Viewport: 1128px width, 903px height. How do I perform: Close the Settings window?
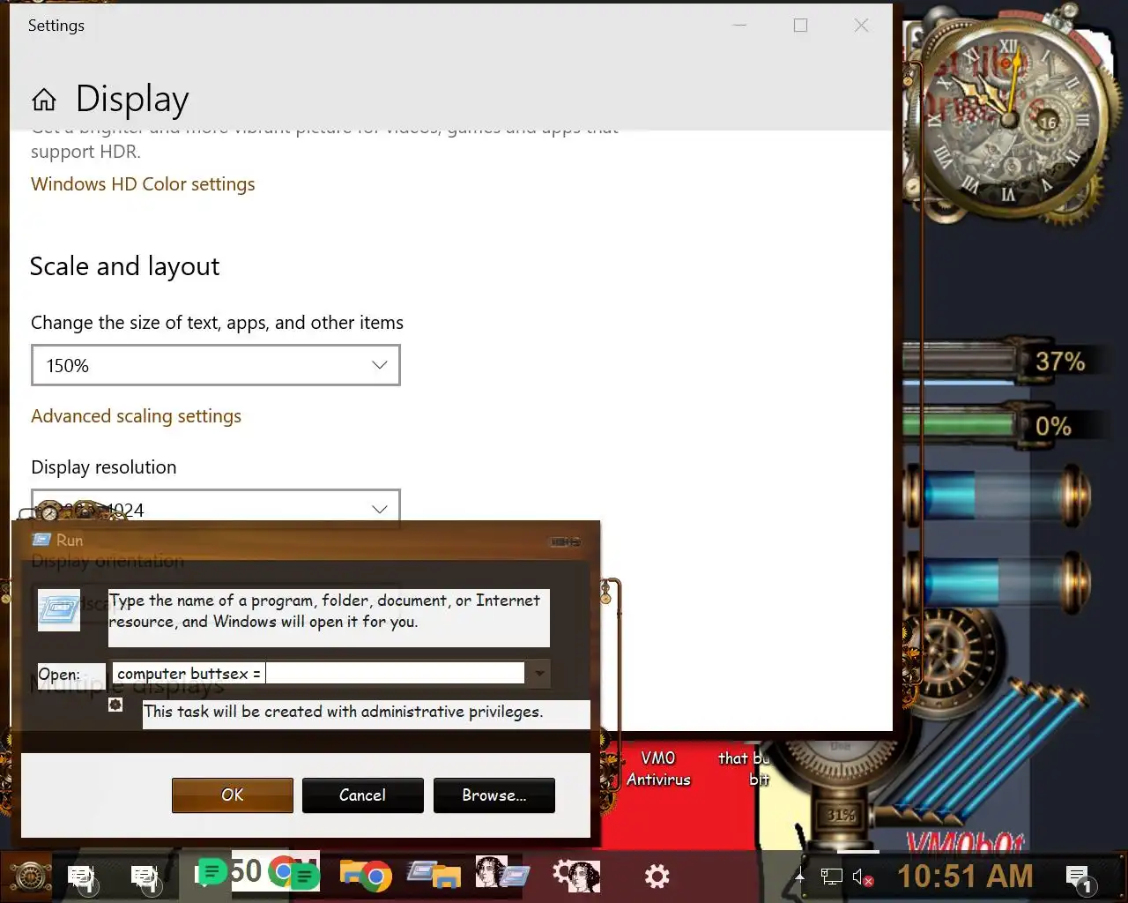tap(861, 26)
